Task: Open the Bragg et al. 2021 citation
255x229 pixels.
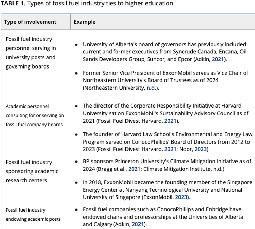Action: [134, 169]
